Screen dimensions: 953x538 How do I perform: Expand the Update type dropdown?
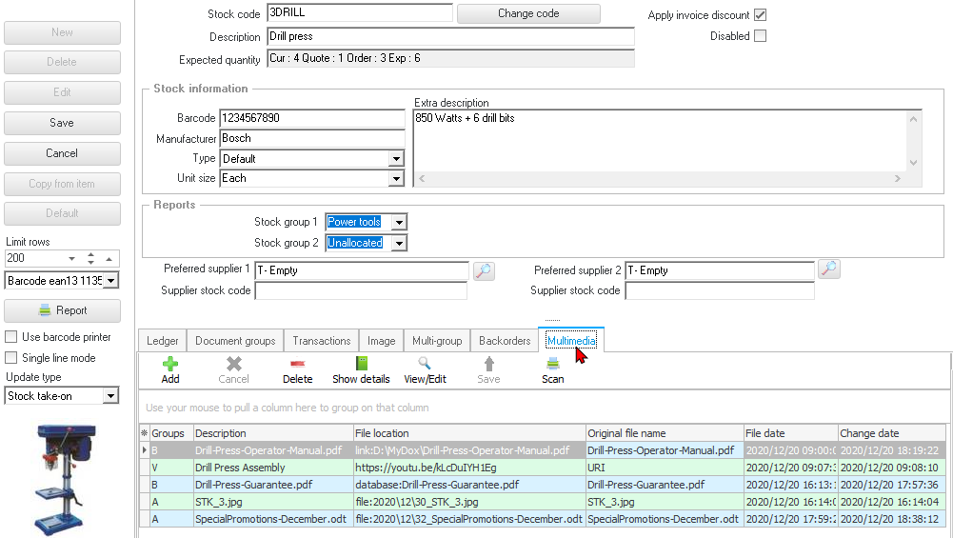point(110,396)
